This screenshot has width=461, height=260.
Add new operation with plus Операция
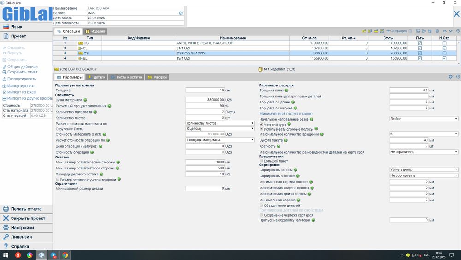pos(396,31)
